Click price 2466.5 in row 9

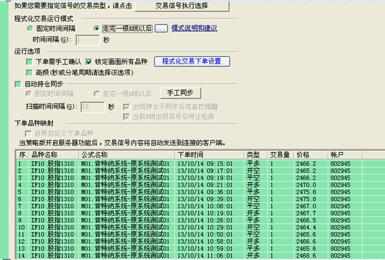point(306,220)
